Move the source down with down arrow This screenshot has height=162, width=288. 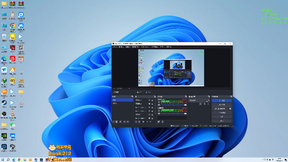click(150, 122)
